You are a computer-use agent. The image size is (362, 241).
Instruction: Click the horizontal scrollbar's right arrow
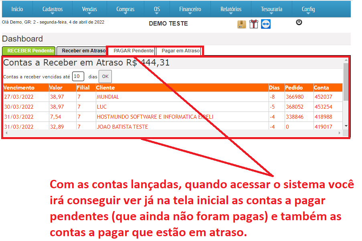point(340,133)
